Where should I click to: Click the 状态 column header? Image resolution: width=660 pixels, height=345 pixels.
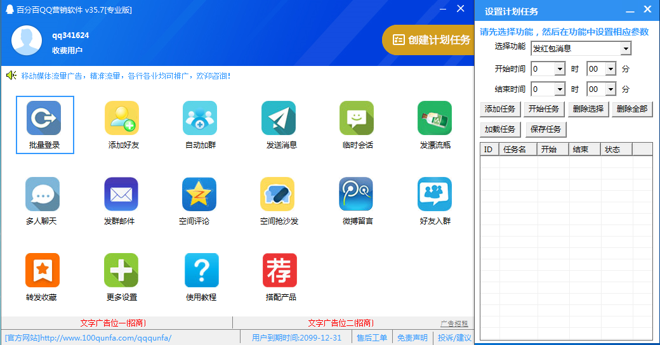(x=616, y=150)
